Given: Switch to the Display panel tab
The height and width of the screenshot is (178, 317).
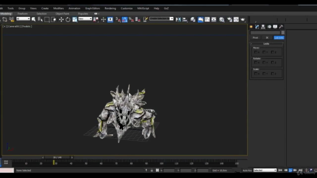Looking at the screenshot, I should (275, 27).
